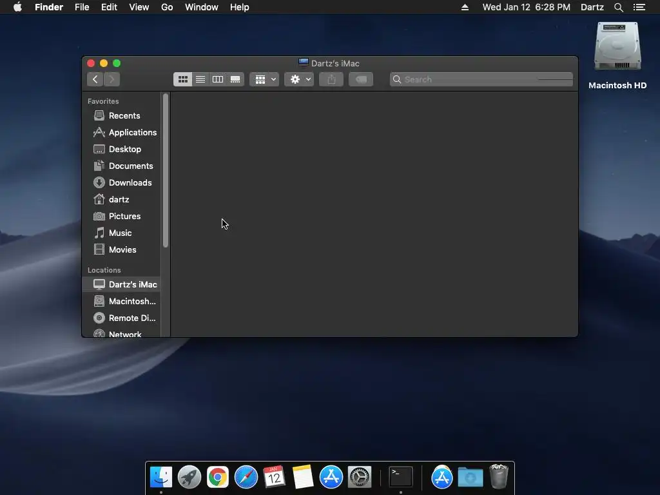Click the Share toolbar button

click(331, 79)
